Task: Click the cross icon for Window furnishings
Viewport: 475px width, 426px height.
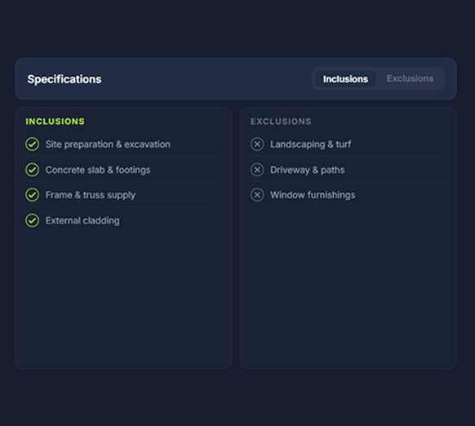Action: (x=257, y=195)
